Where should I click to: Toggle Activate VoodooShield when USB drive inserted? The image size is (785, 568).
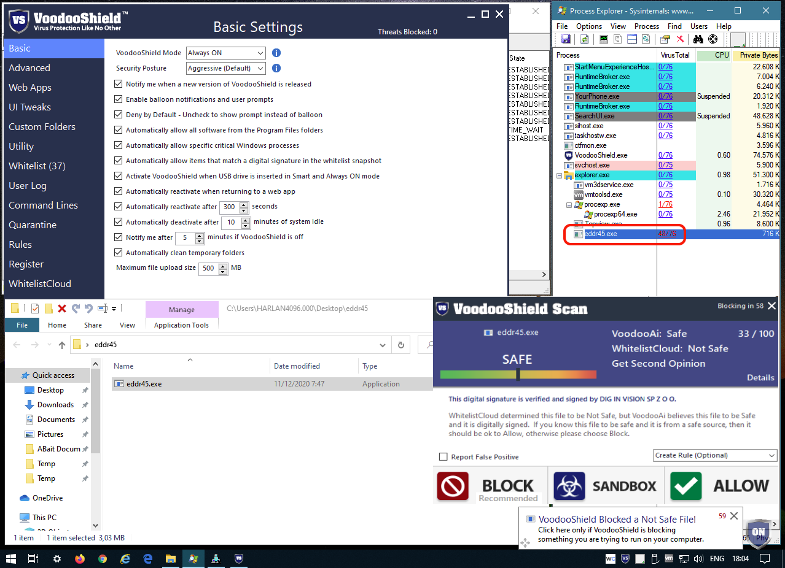coord(119,176)
